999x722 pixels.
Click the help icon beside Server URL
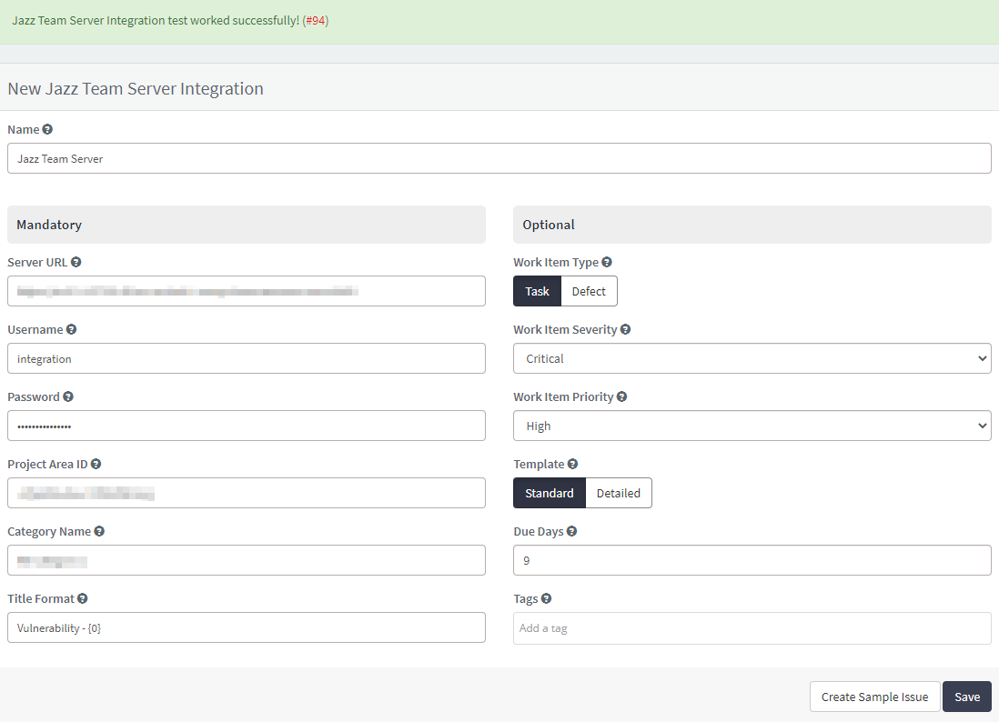(x=76, y=262)
